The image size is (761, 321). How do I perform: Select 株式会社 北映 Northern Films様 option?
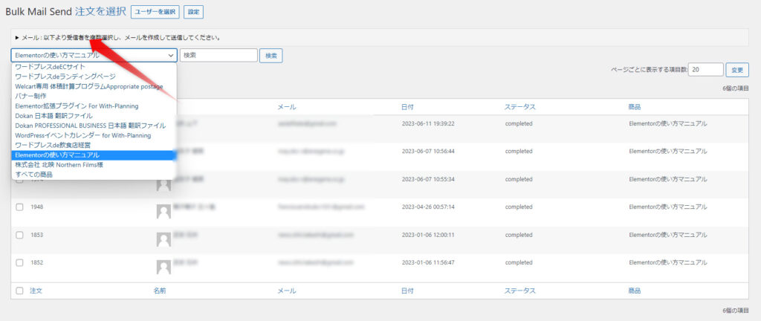coord(59,165)
